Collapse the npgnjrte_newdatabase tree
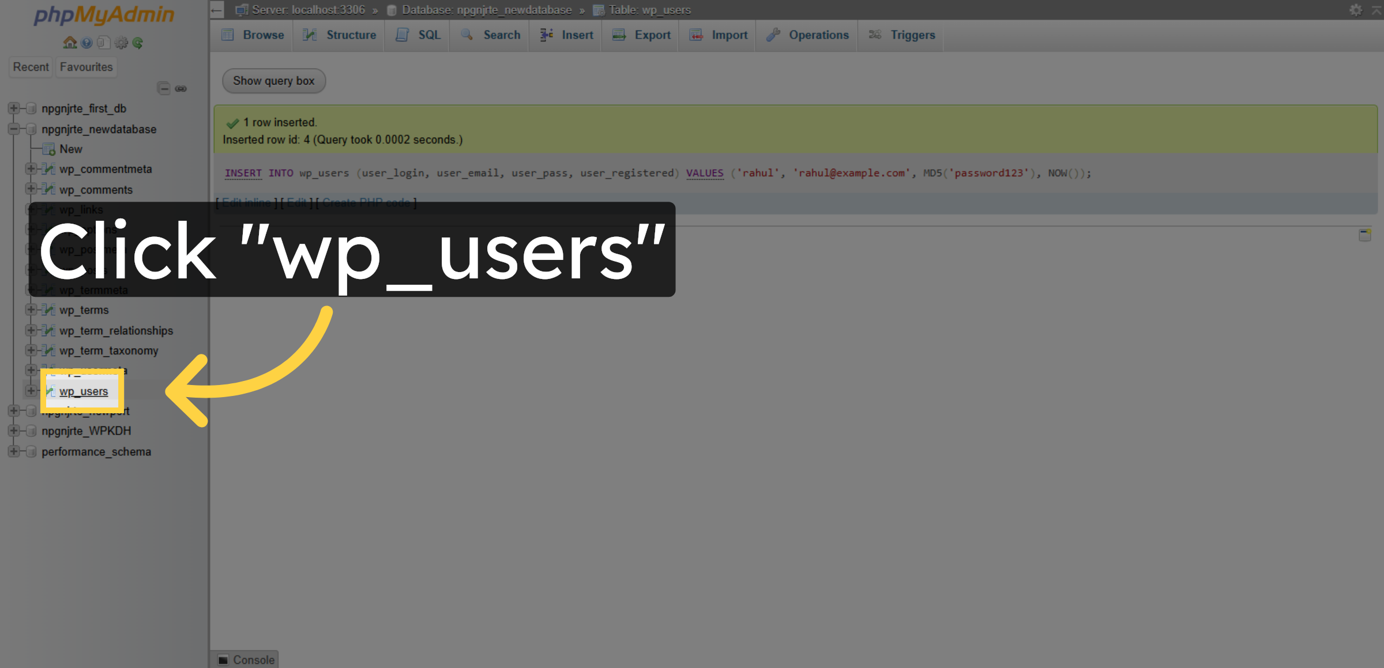 13,129
